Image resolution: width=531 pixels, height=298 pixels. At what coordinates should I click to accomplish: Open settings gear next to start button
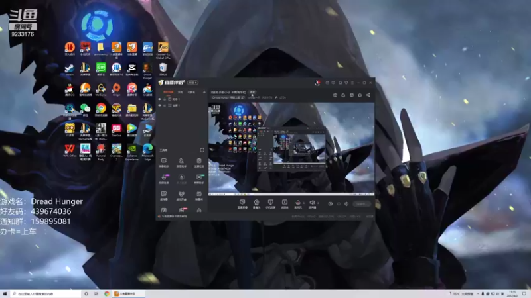tap(346, 204)
